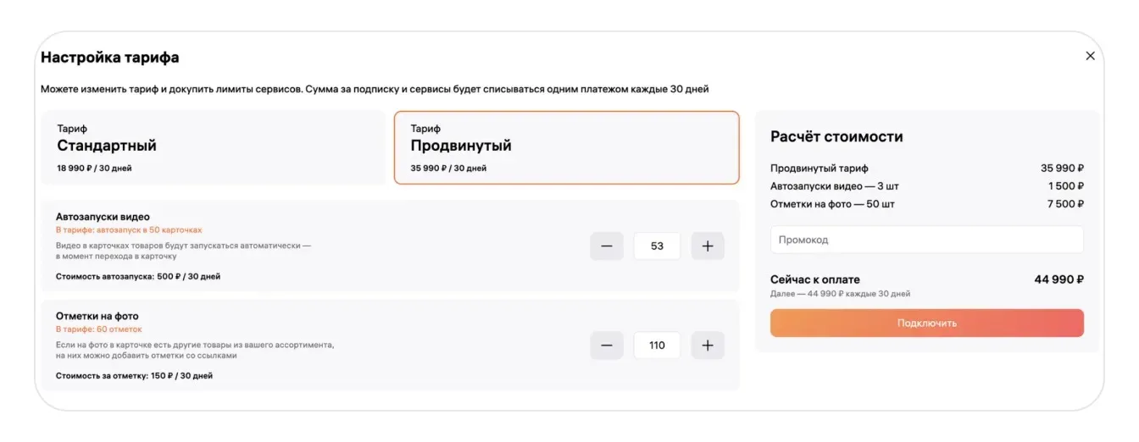Click the orange 'В тарифе: 60 отметок' note
This screenshot has height=442, width=1139.
99,329
